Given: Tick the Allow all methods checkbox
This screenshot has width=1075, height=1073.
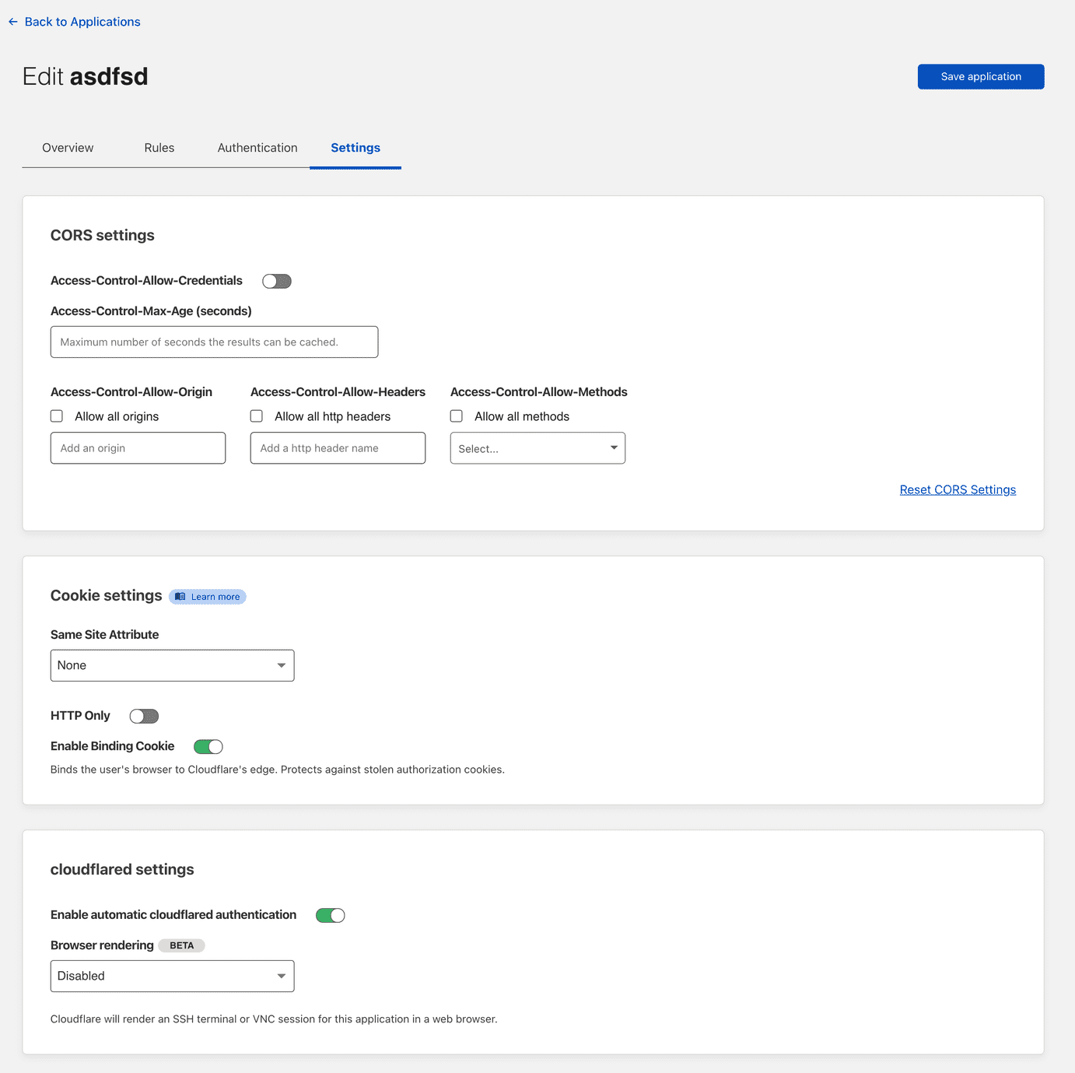Looking at the screenshot, I should [457, 416].
